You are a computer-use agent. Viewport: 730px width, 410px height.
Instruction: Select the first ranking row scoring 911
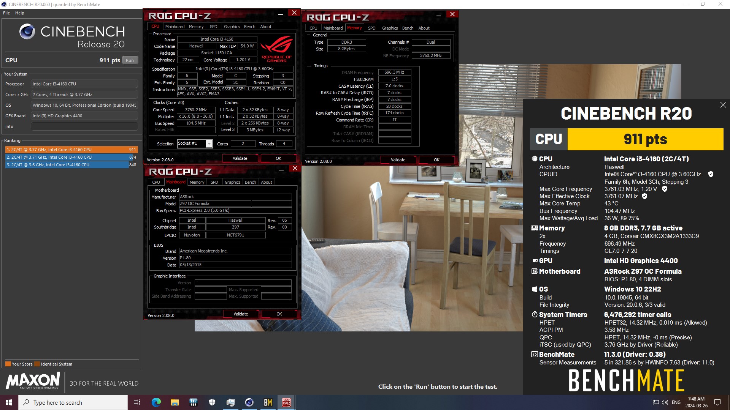click(x=71, y=150)
